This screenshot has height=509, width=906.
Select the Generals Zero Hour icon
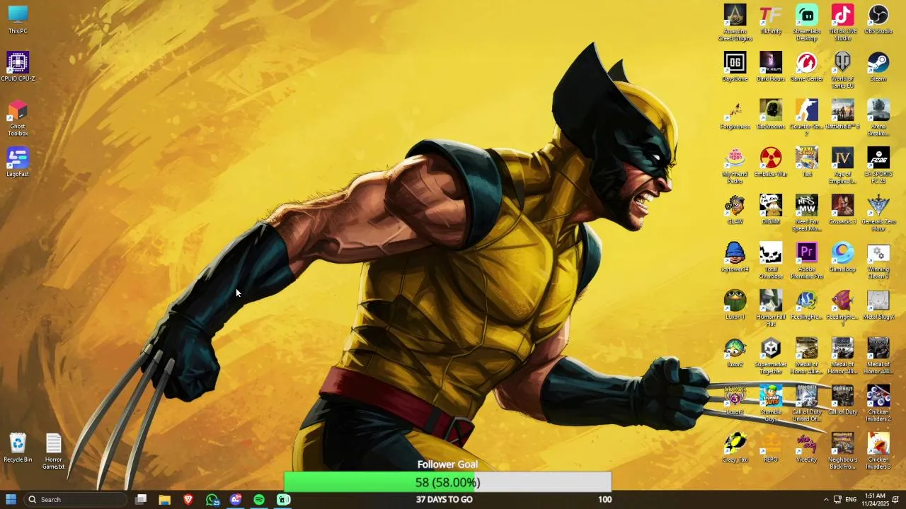[x=878, y=212]
